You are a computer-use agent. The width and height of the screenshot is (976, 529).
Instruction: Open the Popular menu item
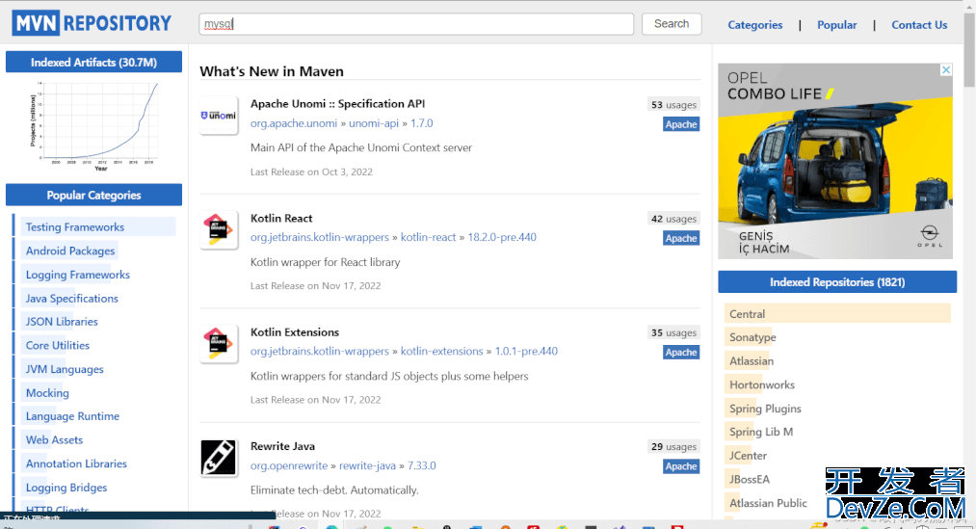pyautogui.click(x=836, y=25)
